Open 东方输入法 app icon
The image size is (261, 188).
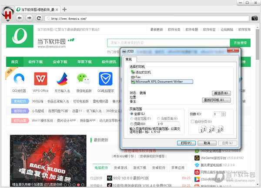click(x=62, y=79)
